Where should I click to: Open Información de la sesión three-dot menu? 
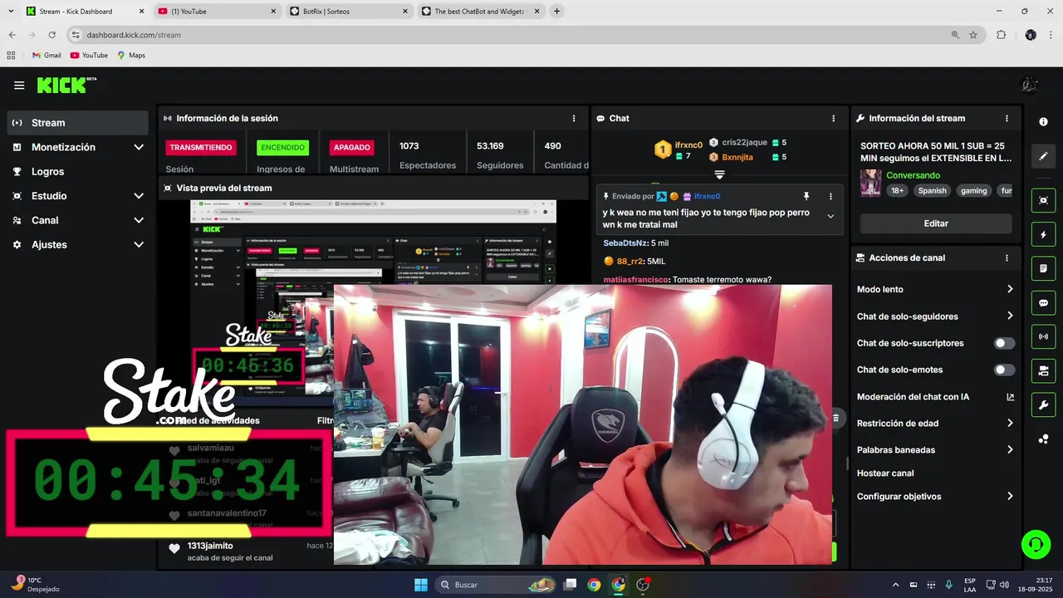coord(574,119)
